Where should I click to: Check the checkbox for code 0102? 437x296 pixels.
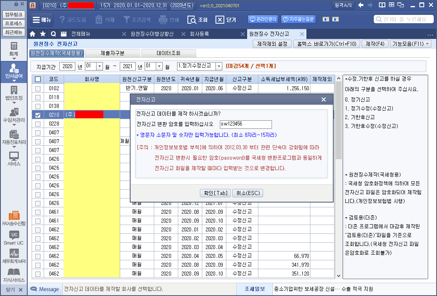point(38,88)
